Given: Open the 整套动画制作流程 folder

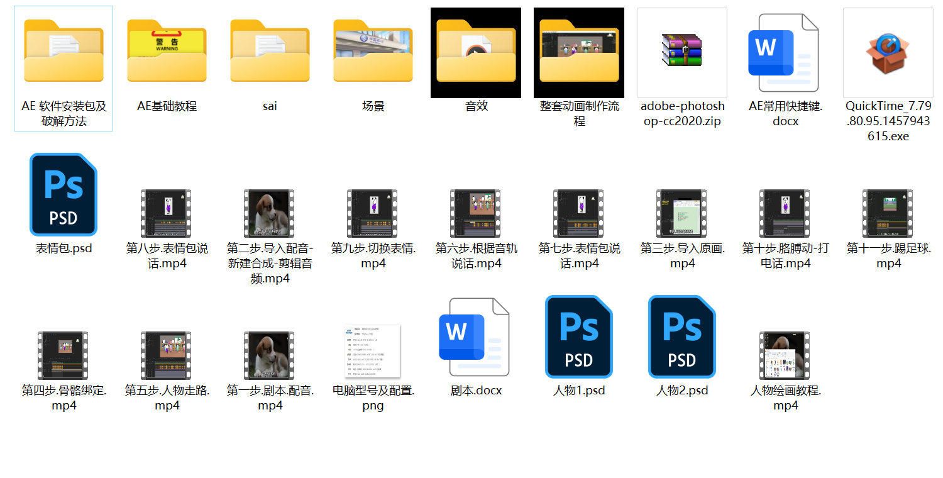Looking at the screenshot, I should 578,53.
